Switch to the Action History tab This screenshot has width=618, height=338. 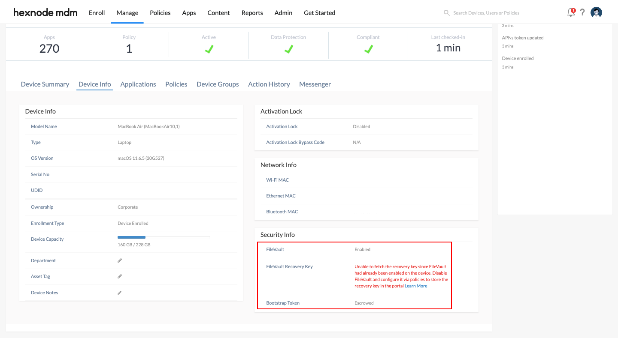(x=269, y=84)
